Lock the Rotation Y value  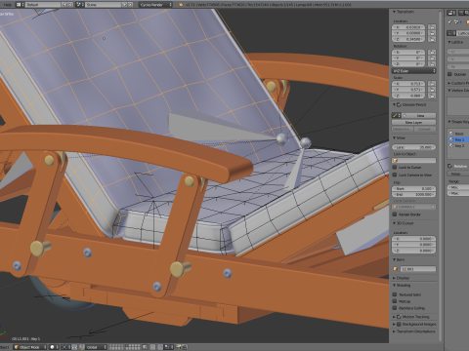432,58
